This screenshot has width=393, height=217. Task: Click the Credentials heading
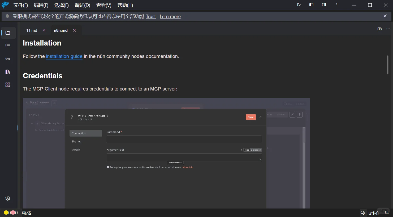(43, 76)
